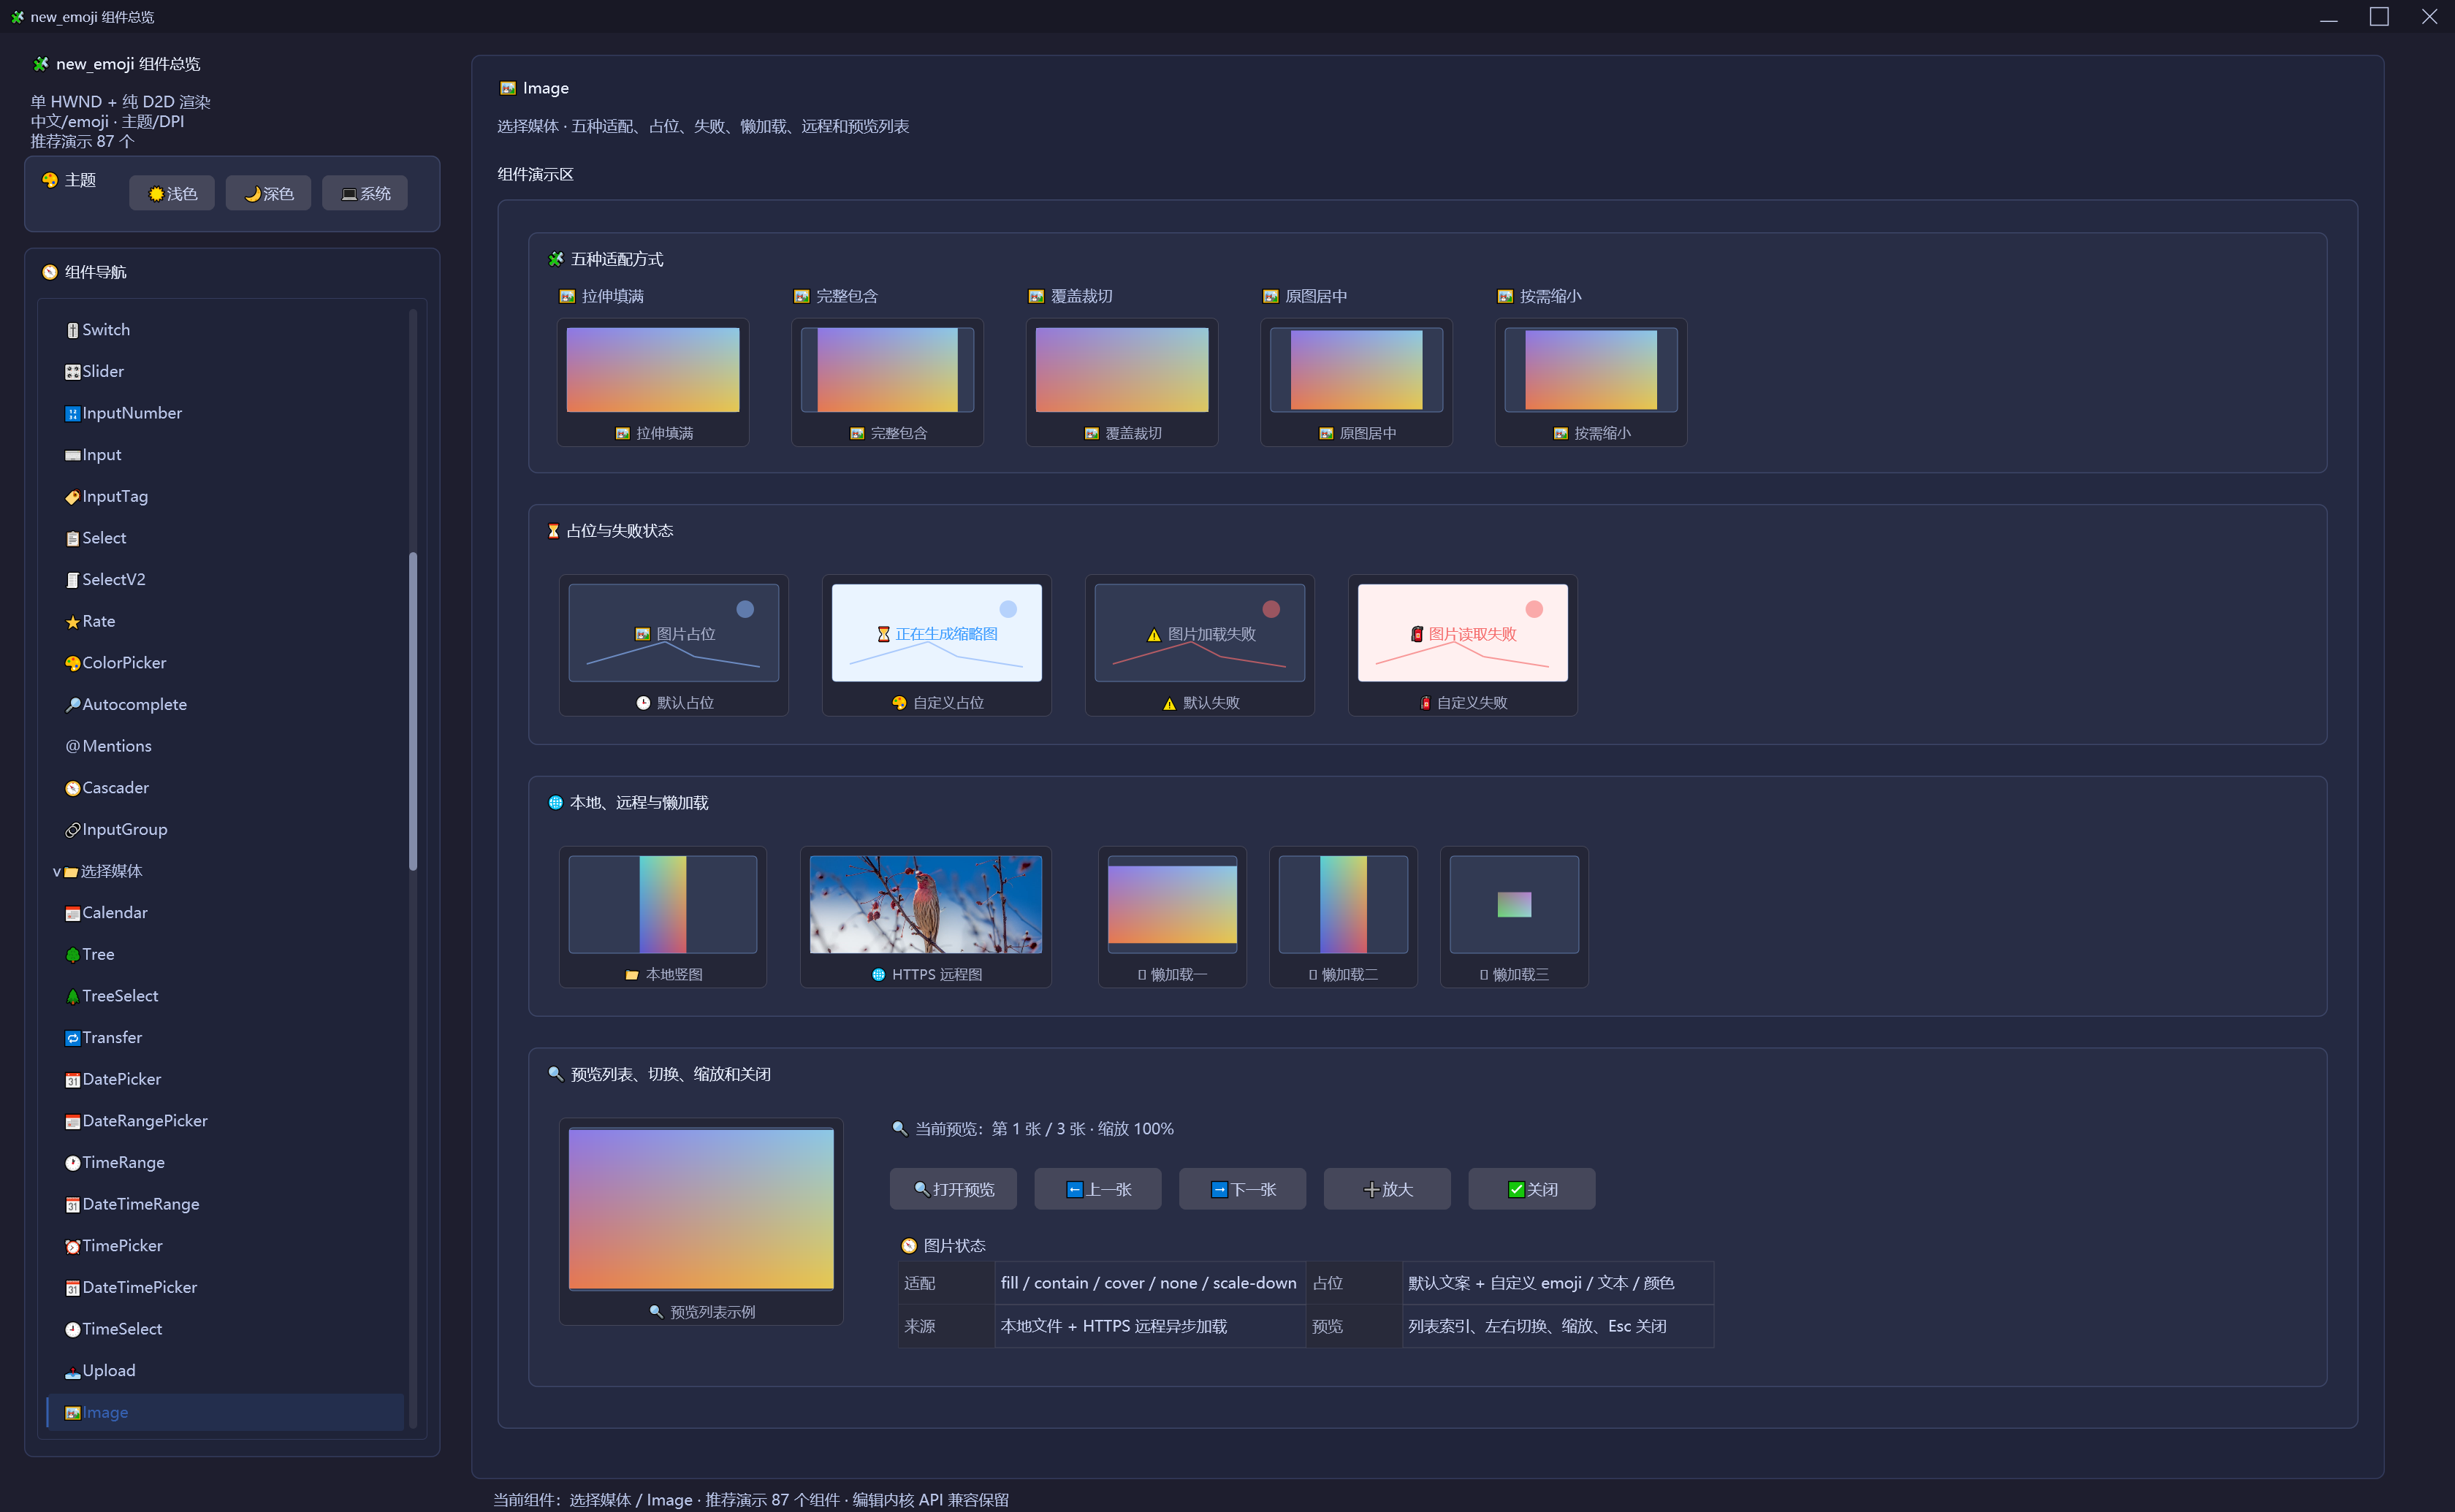Viewport: 2455px width, 1512px height.
Task: Click the palette icon next to 主题
Action: (x=49, y=180)
